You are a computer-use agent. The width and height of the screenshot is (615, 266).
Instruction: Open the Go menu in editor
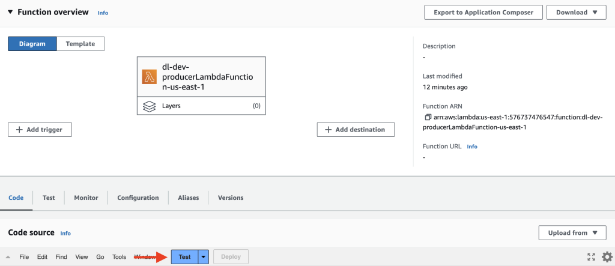click(100, 257)
